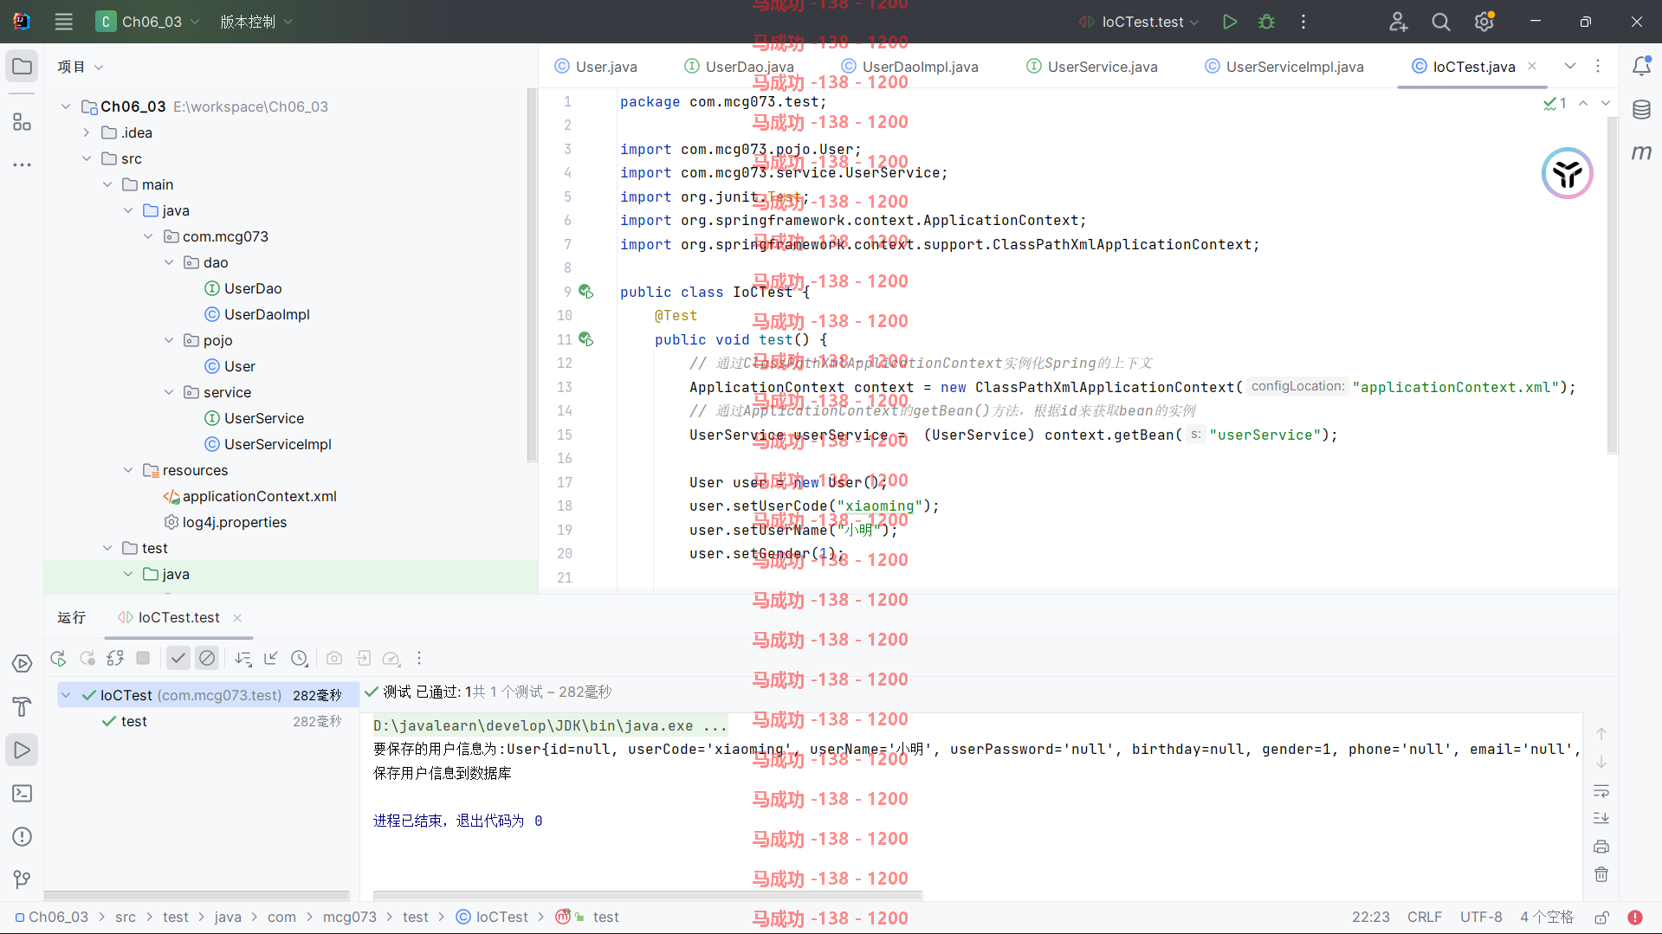The image size is (1662, 934).
Task: Open the Terminal tool window
Action: 22,794
